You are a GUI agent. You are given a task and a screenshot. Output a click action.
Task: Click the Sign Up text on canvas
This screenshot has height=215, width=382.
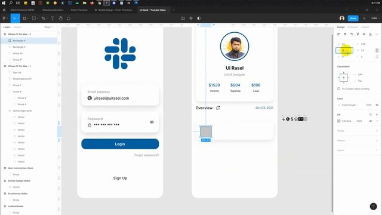tap(120, 178)
